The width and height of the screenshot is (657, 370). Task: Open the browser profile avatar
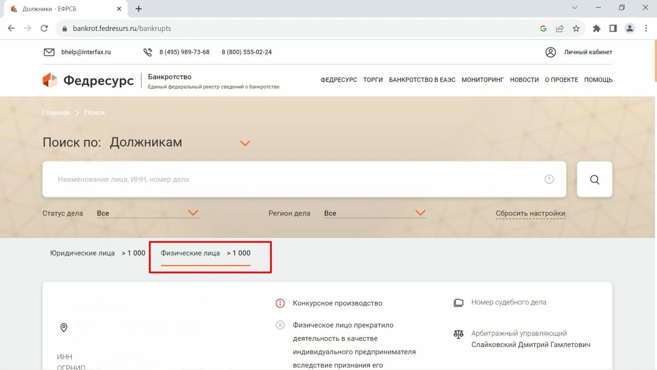coord(629,28)
